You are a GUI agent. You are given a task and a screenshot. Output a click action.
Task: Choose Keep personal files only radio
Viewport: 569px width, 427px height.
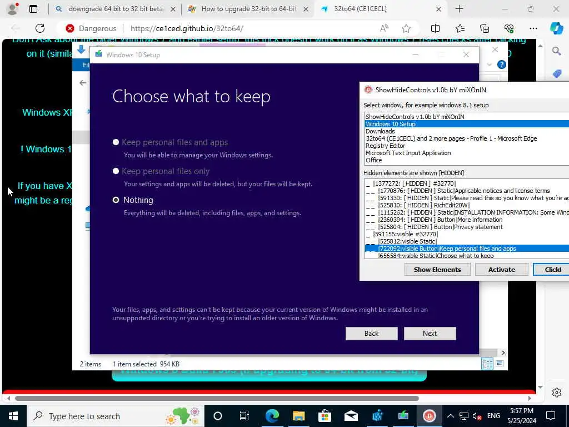click(x=116, y=171)
